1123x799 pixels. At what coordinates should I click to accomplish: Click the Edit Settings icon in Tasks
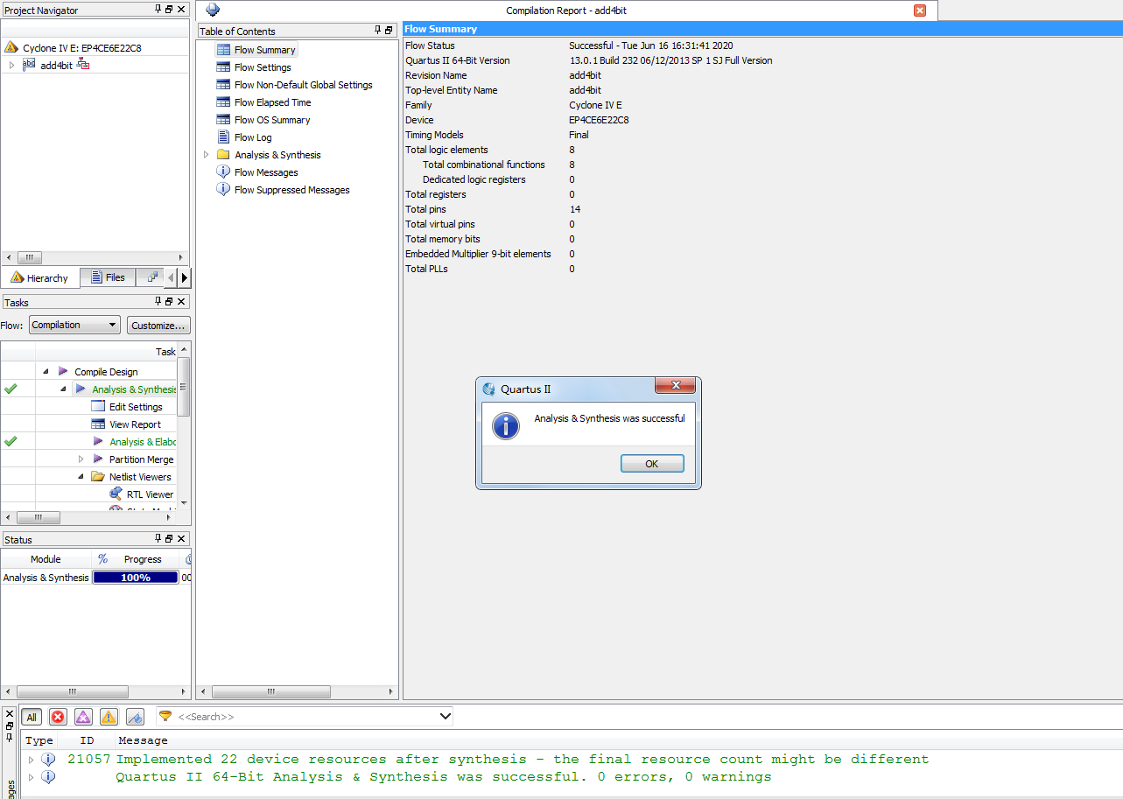98,407
